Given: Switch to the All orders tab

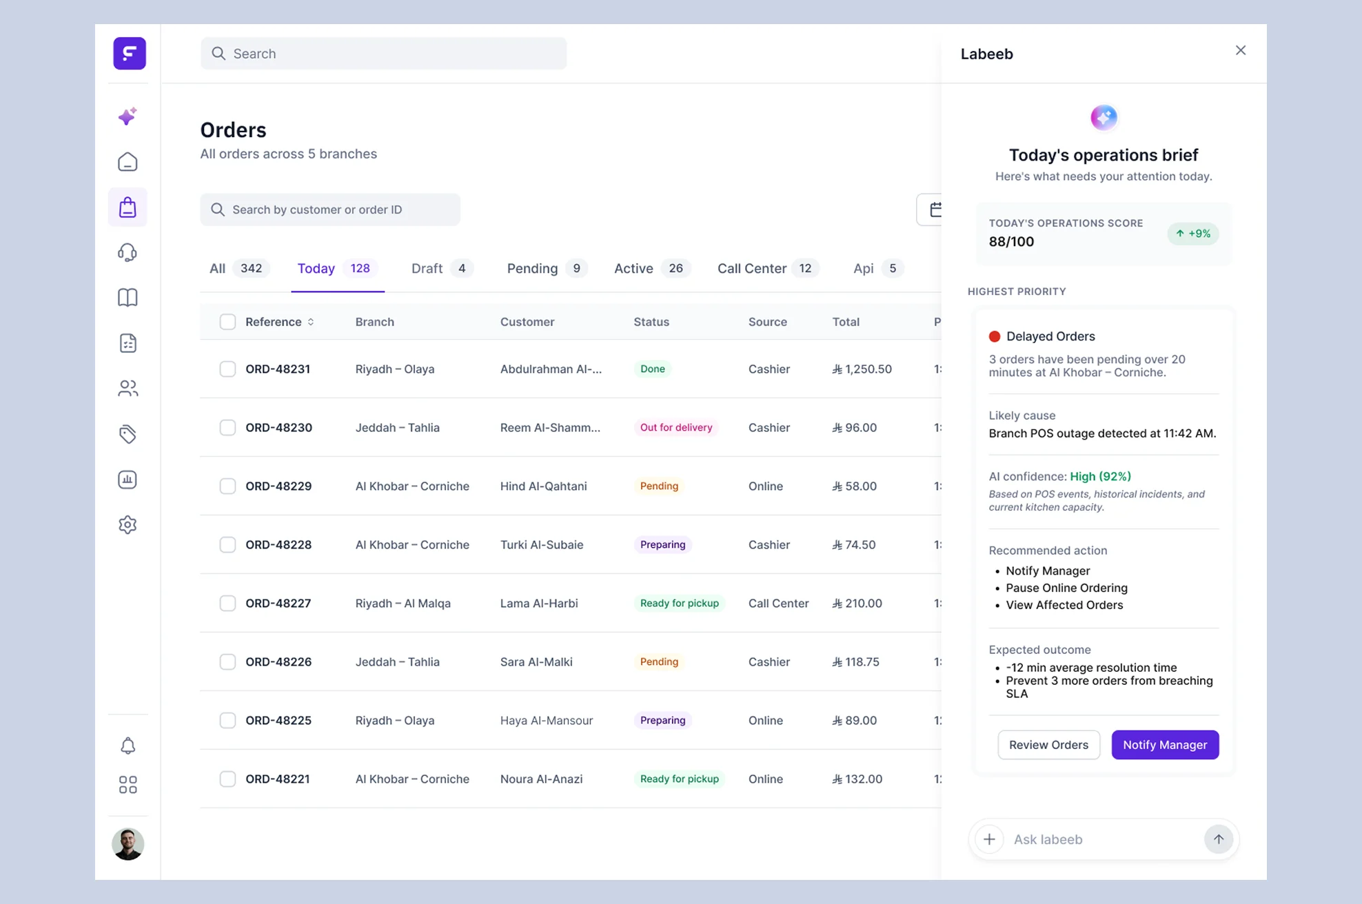Looking at the screenshot, I should tap(238, 268).
